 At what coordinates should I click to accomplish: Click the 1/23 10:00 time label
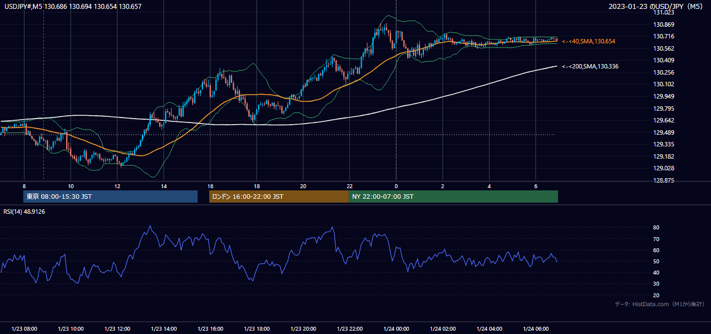coord(71,329)
